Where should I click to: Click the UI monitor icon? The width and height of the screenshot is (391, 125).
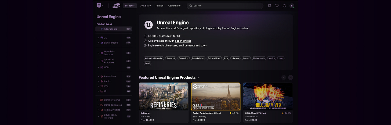pyautogui.click(x=102, y=91)
